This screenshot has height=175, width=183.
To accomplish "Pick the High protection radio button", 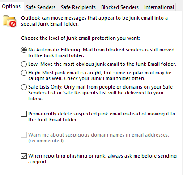I will [x=24, y=73].
